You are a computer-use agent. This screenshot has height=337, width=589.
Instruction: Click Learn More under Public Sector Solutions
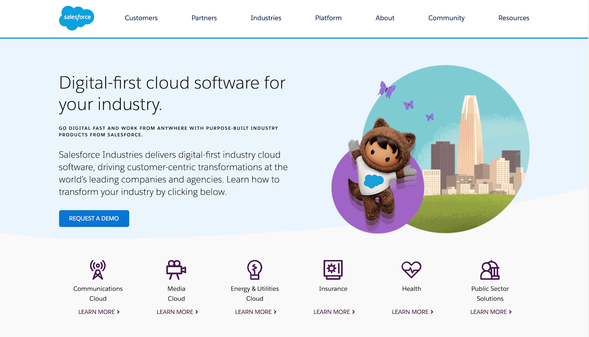[x=491, y=312]
